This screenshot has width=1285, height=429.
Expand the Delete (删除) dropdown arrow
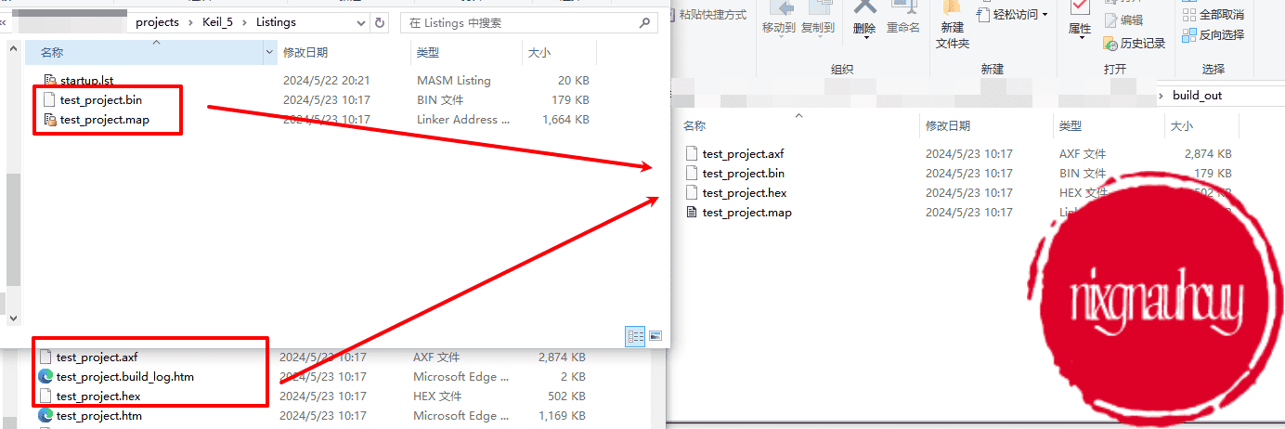point(865,38)
